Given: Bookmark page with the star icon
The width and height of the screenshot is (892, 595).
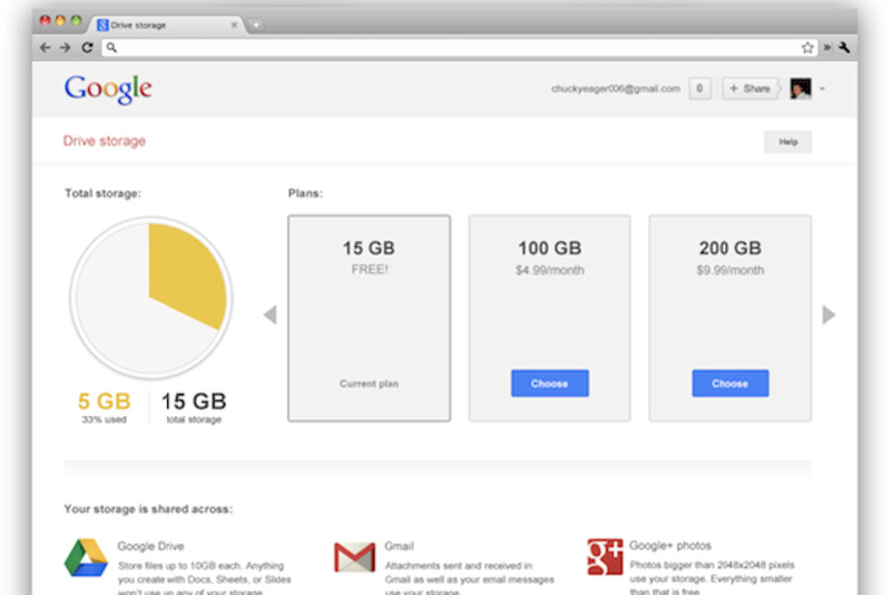Looking at the screenshot, I should point(807,47).
